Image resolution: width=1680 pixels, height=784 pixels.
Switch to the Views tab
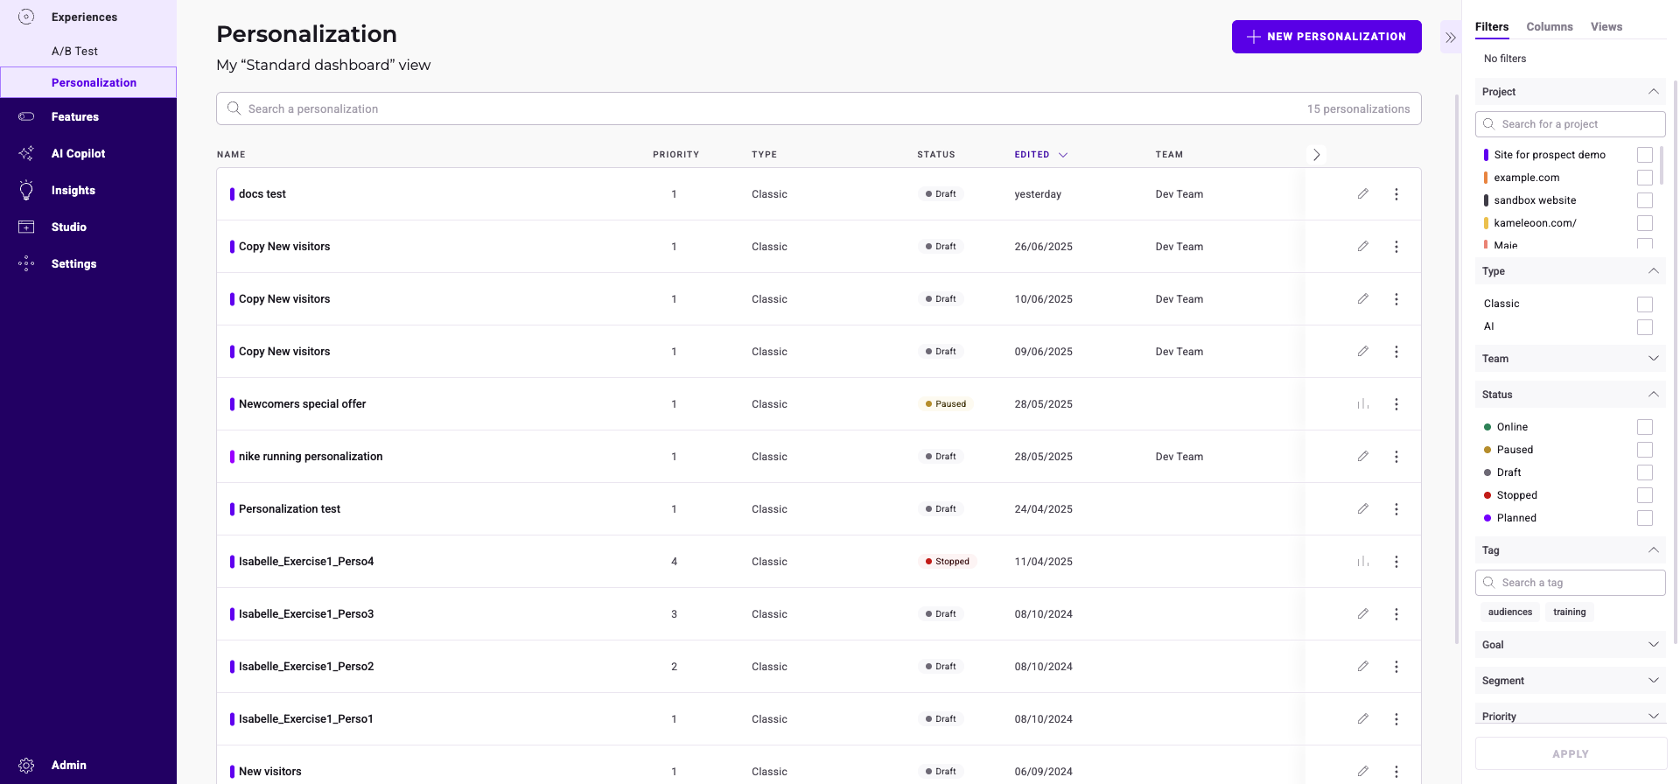1606,27
